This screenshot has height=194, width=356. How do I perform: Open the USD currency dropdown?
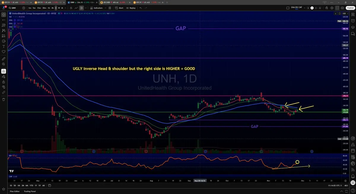point(345,13)
